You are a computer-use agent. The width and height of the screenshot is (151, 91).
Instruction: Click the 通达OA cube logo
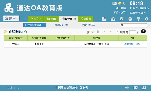point(9,8)
